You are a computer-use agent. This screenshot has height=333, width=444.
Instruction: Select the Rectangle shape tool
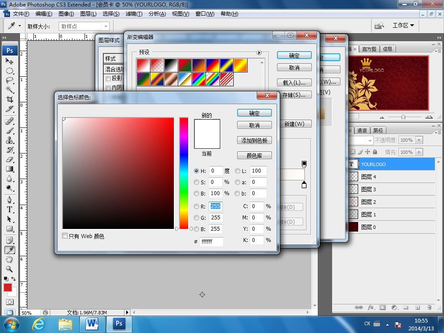pyautogui.click(x=10, y=229)
